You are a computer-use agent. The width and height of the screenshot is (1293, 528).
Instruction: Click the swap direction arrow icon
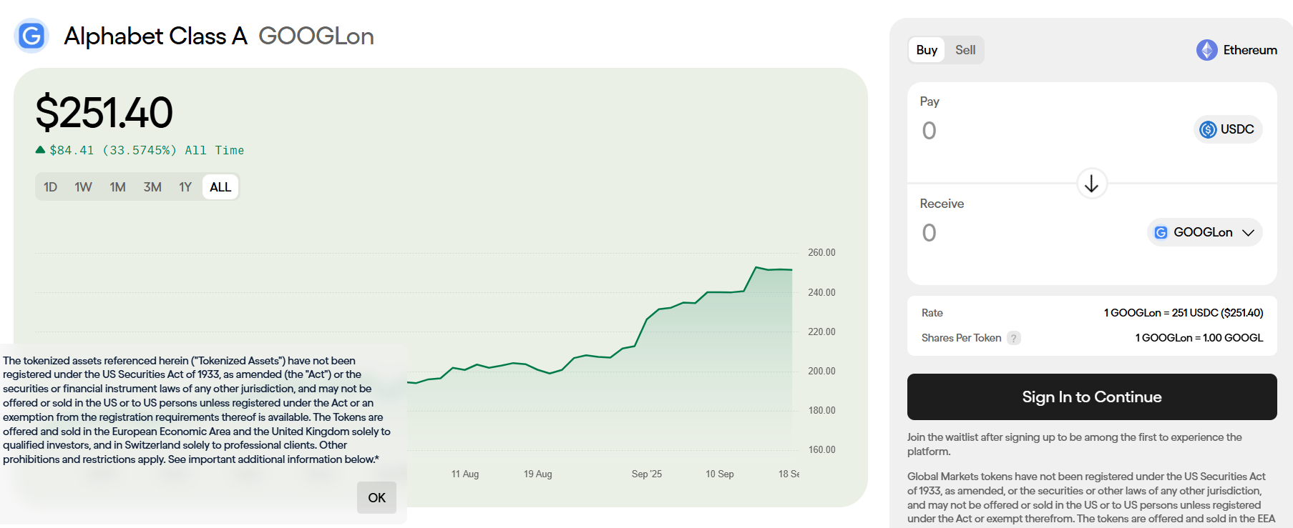1091,184
